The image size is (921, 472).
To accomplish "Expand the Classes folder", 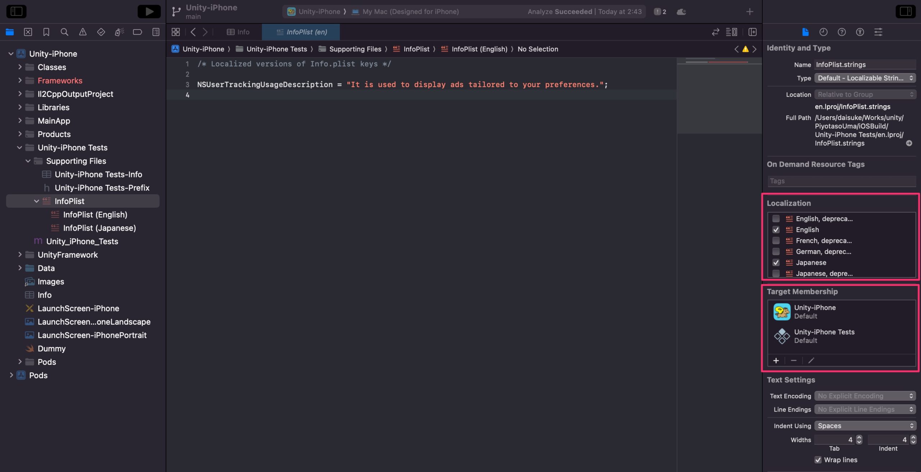I will pyautogui.click(x=20, y=67).
